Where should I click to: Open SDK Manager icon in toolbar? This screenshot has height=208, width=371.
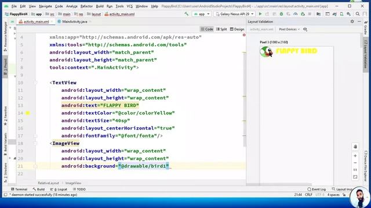[x=348, y=14]
